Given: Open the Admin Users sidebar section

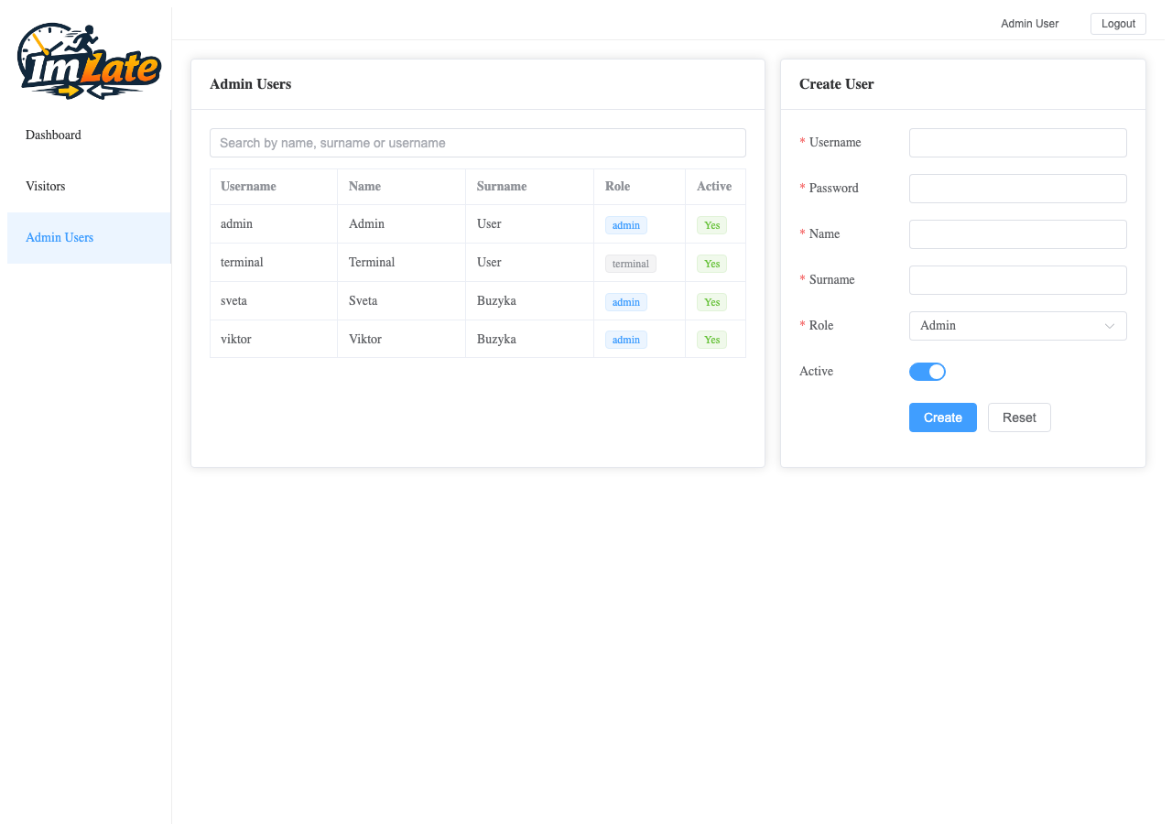Looking at the screenshot, I should [x=59, y=237].
